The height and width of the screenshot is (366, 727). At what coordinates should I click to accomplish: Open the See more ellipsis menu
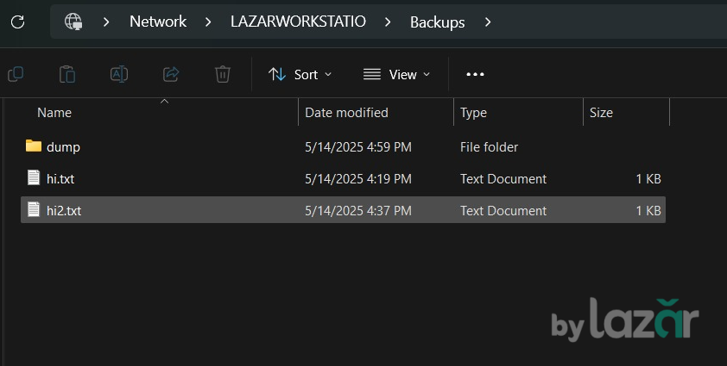pos(475,74)
